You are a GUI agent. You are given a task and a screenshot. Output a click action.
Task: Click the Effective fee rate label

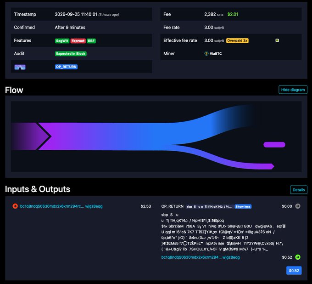(x=180, y=40)
